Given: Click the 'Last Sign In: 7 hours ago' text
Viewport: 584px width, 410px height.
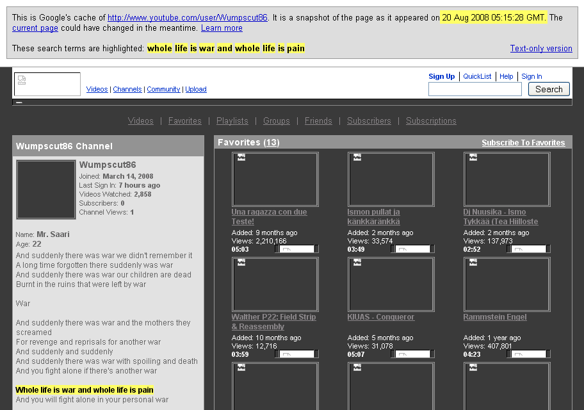Looking at the screenshot, I should 120,185.
